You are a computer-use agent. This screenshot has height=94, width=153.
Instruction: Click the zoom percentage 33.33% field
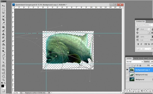16,93
